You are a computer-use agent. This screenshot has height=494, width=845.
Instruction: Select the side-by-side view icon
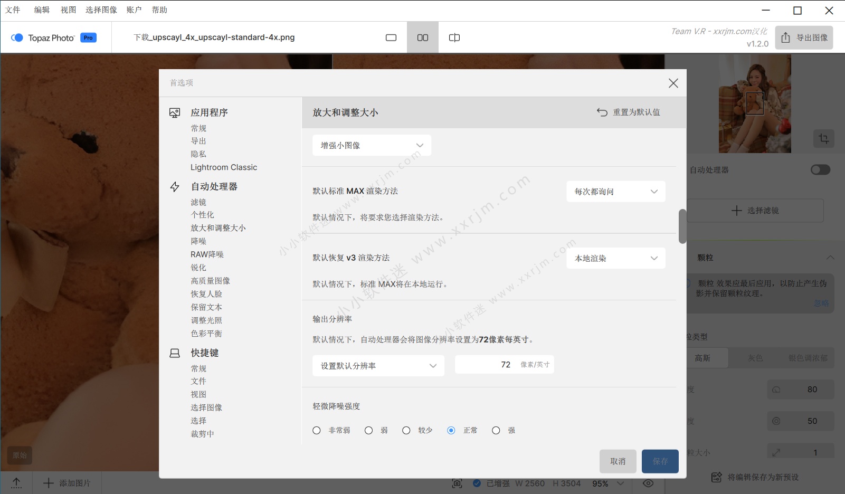click(x=422, y=37)
